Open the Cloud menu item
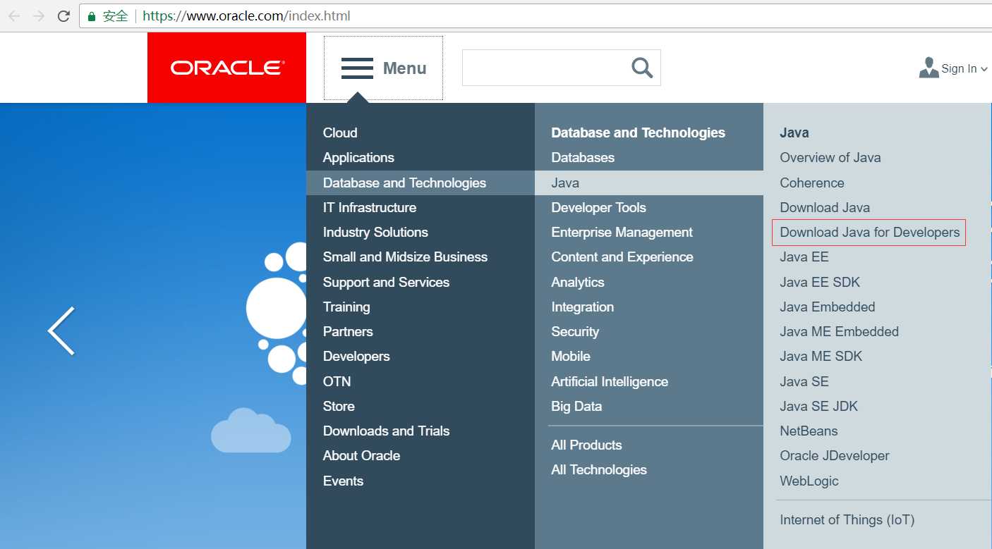992x549 pixels. pos(340,132)
